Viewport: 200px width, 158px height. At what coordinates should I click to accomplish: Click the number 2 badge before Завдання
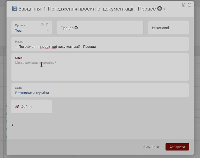point(15,9)
